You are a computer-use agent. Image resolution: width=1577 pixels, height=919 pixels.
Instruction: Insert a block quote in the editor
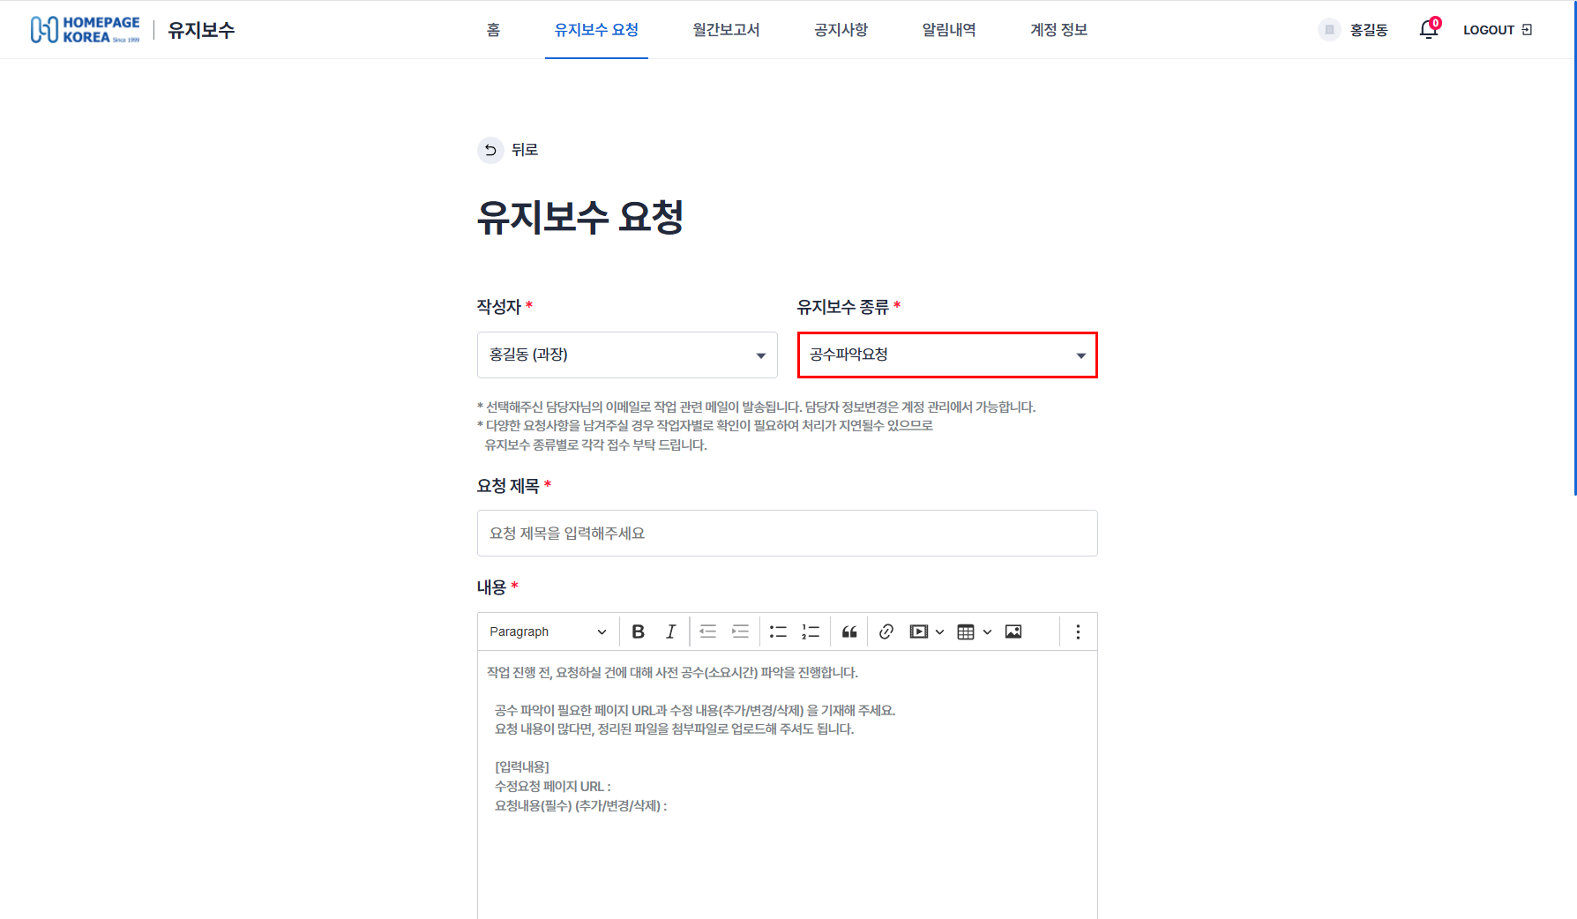(x=848, y=631)
